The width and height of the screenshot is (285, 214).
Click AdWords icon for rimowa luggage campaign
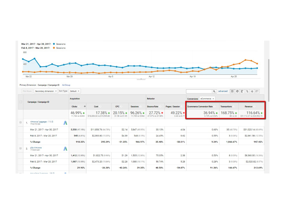click(65, 123)
